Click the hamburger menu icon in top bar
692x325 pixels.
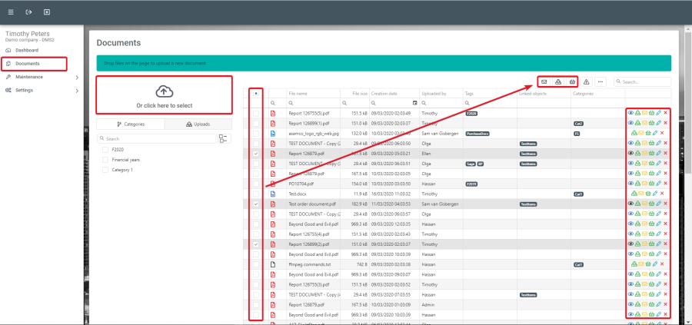click(x=11, y=12)
